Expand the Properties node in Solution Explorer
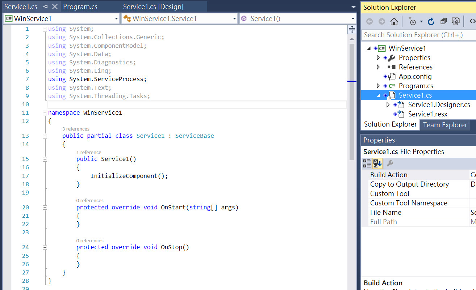Screen dimensions: 476x290 [x=378, y=57]
